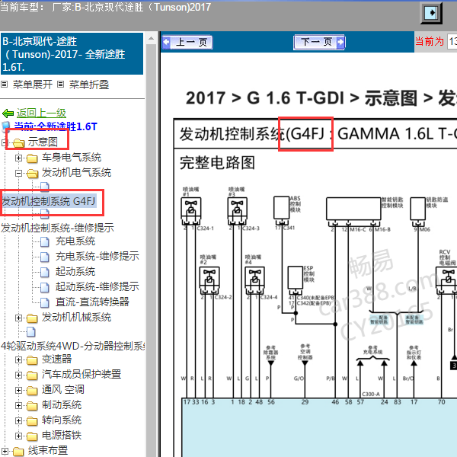The width and height of the screenshot is (457, 457).
Task: Click the 发动机电气系统 folder icon
Action: [x=32, y=174]
